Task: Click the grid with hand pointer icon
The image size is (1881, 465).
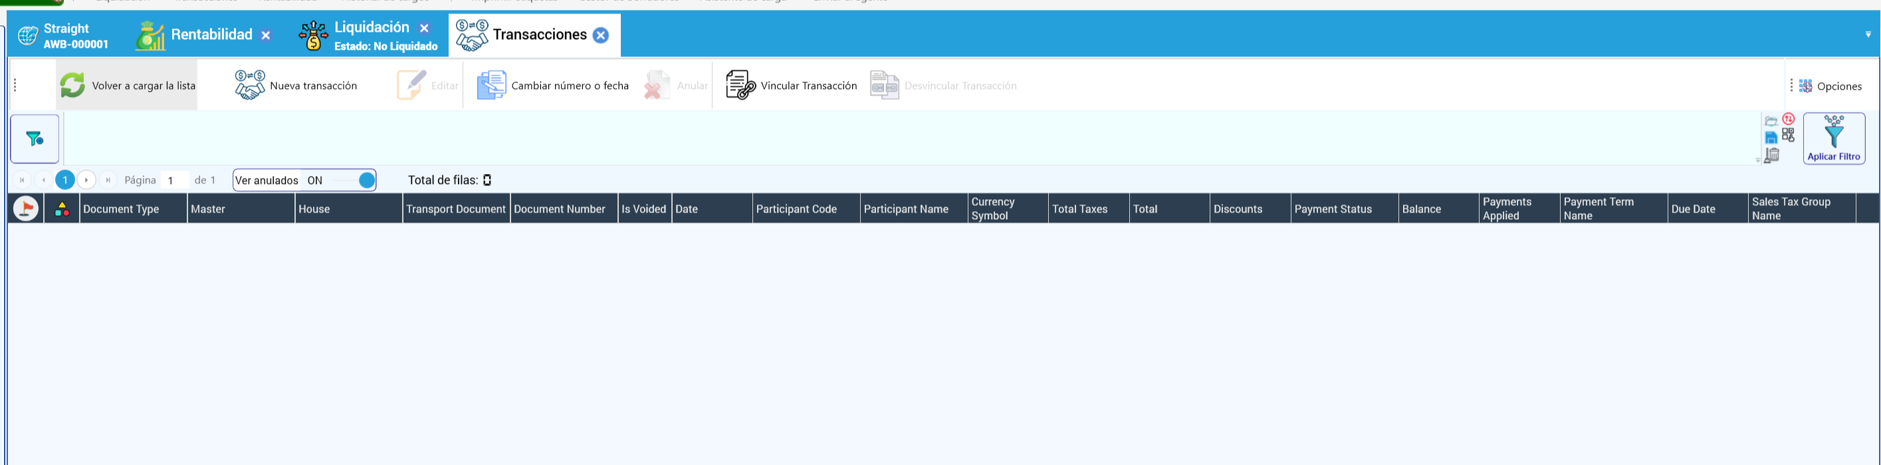Action: 1788,135
